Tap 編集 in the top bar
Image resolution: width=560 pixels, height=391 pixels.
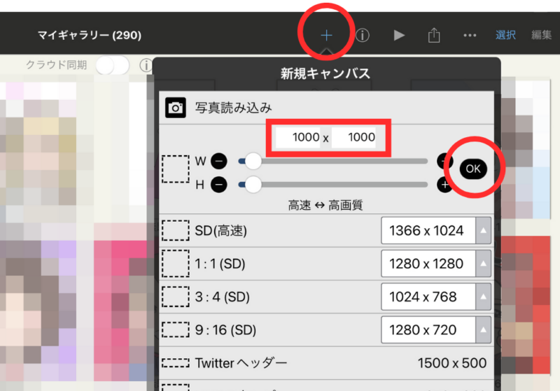(x=541, y=35)
